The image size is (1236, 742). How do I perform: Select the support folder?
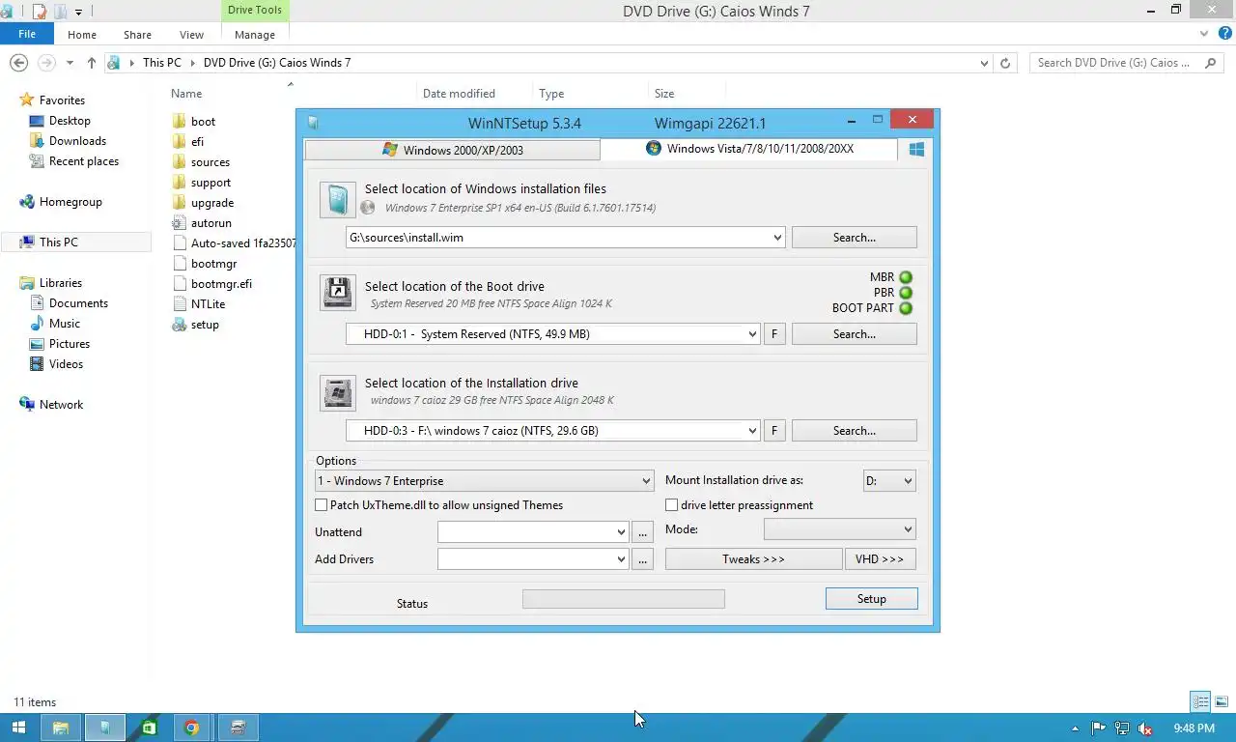point(211,183)
